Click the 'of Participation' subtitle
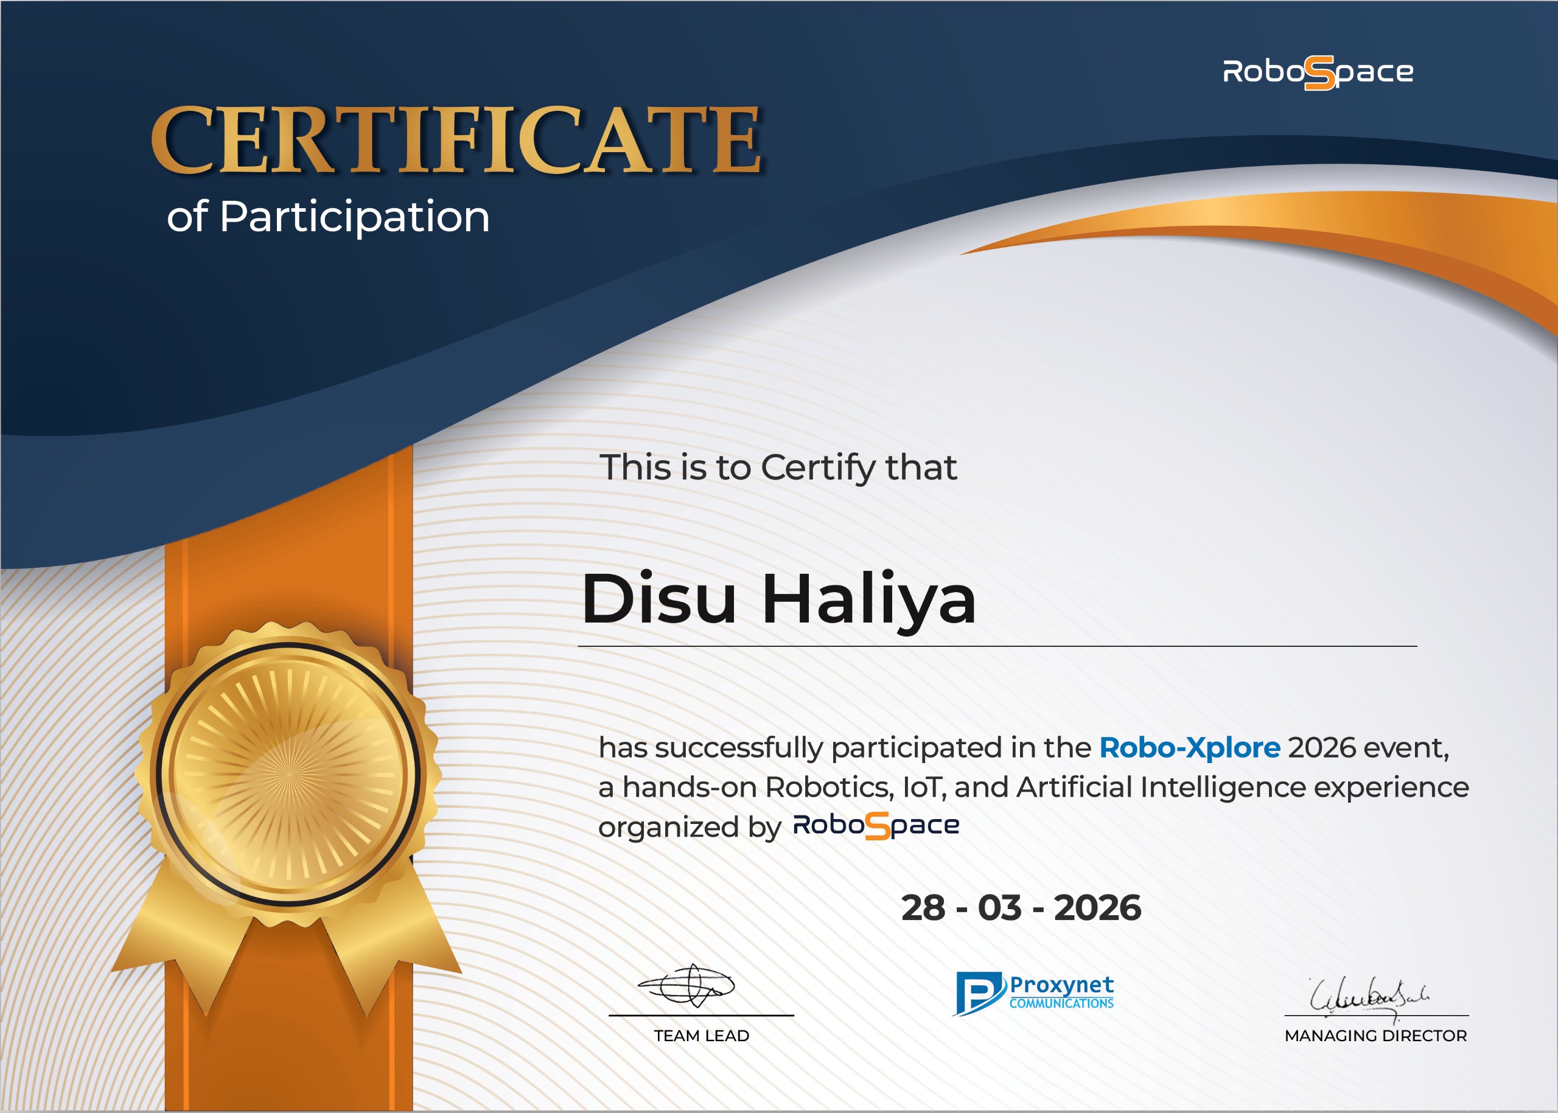This screenshot has height=1113, width=1558. pos(328,217)
